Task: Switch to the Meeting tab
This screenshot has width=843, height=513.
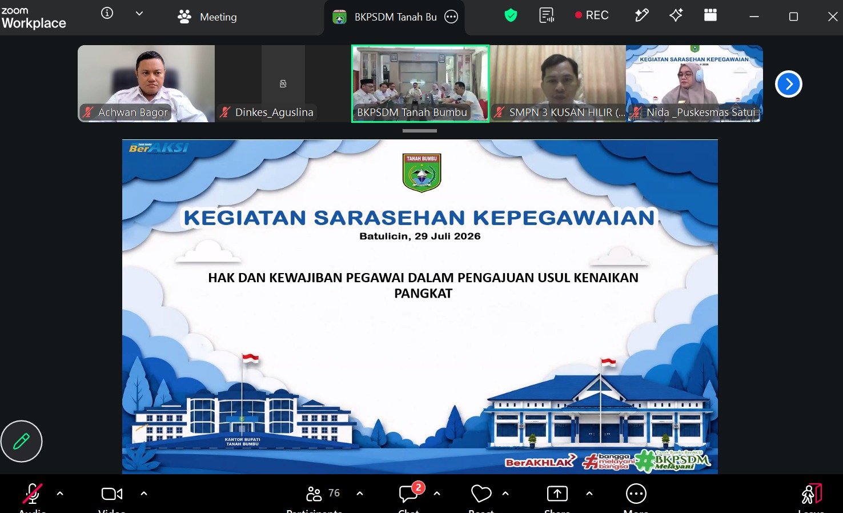Action: 207,17
